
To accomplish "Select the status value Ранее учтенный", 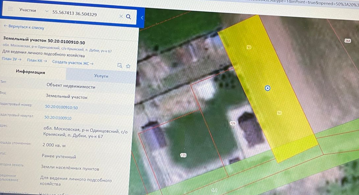I will click(x=59, y=156).
